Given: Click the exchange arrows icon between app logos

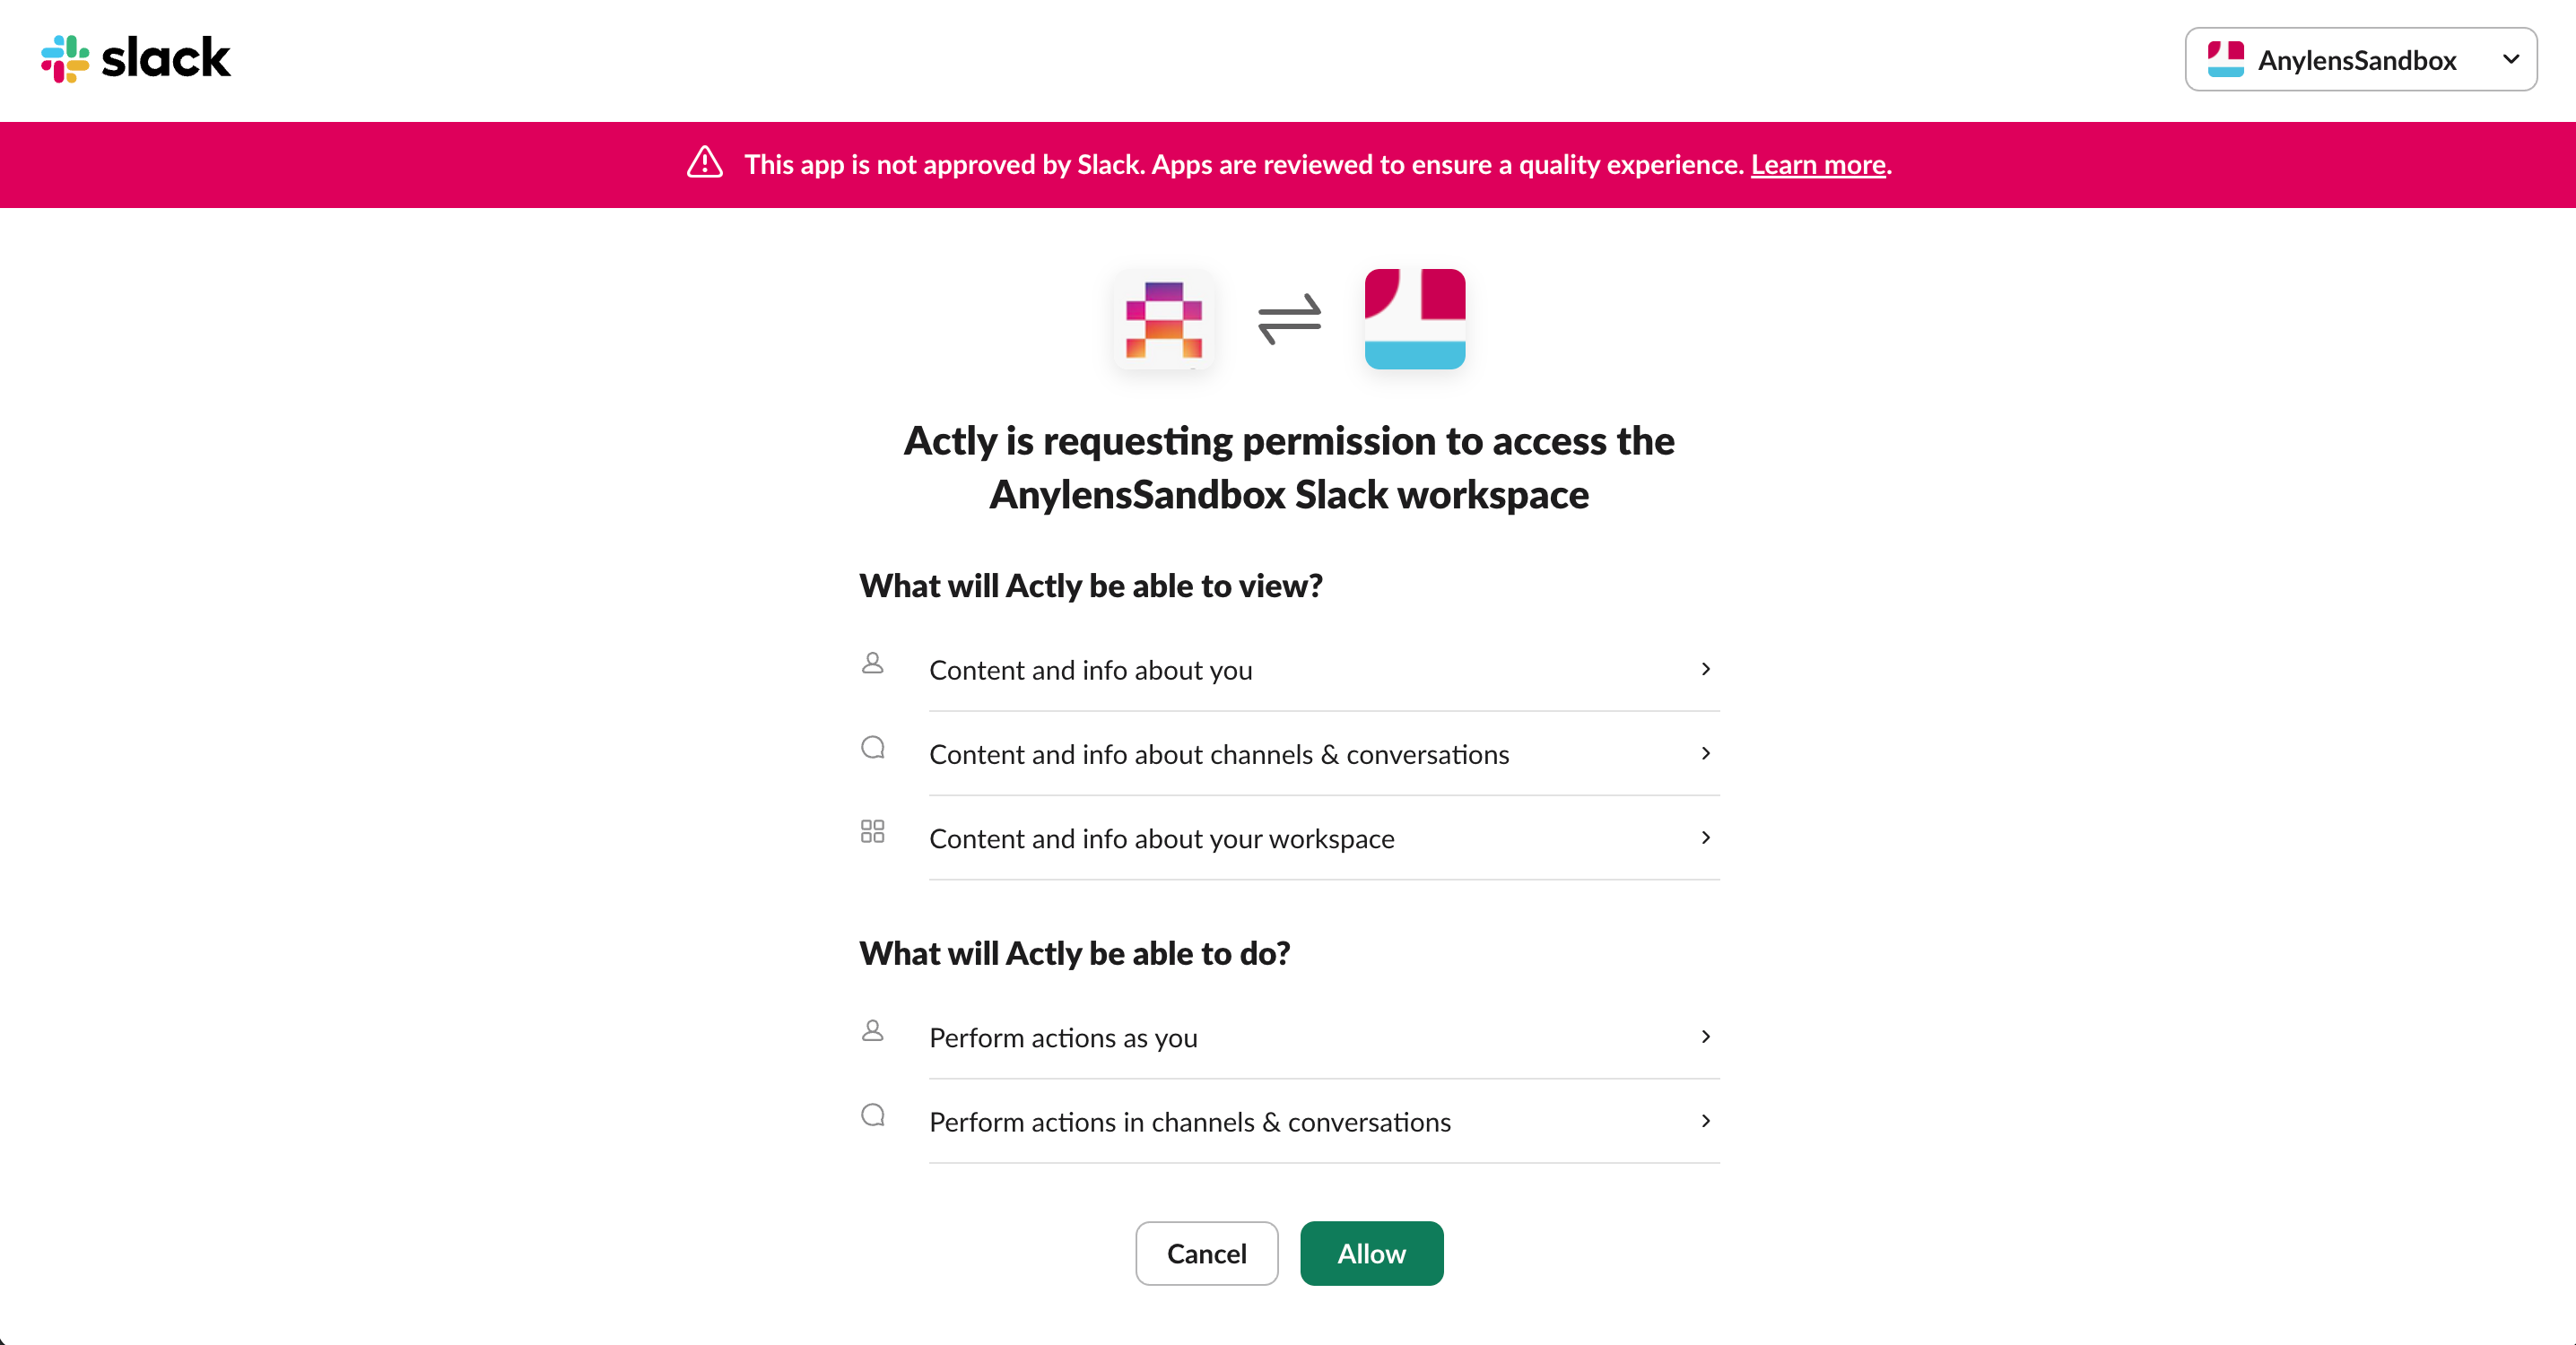Looking at the screenshot, I should pyautogui.click(x=1290, y=319).
